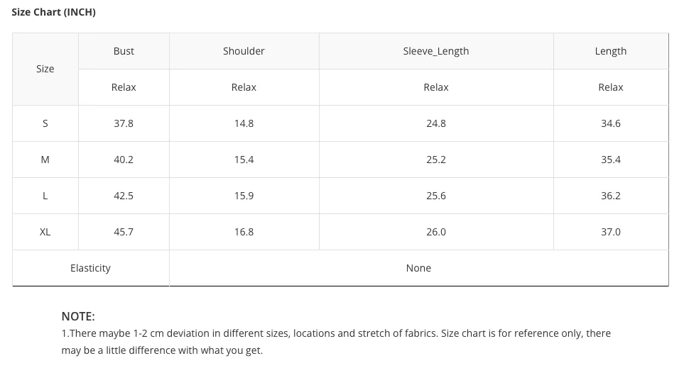
Task: Select bust value 37.8 for size S
Action: [x=124, y=123]
